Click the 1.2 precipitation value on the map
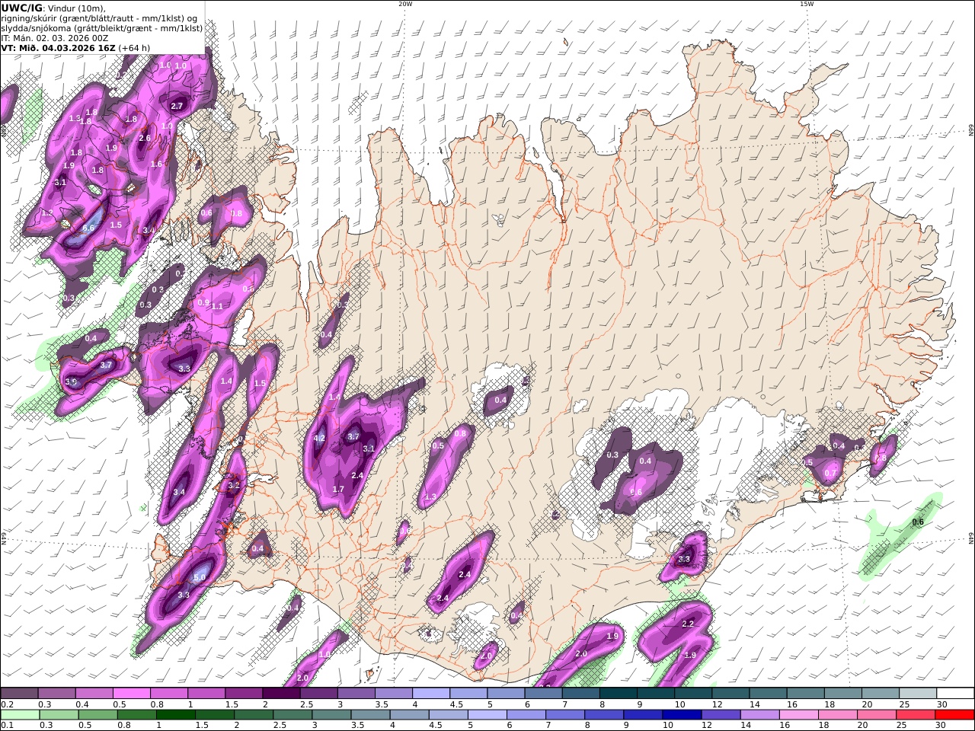 46,212
